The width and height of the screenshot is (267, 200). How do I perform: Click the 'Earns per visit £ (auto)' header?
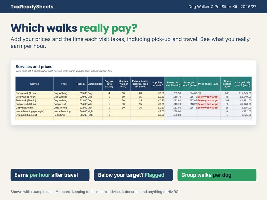(173, 84)
